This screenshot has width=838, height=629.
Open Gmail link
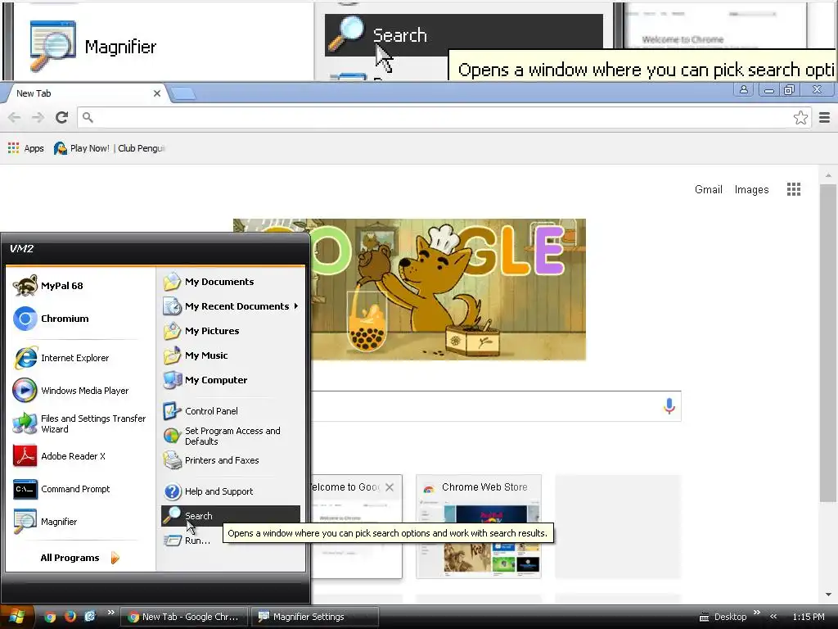[709, 189]
